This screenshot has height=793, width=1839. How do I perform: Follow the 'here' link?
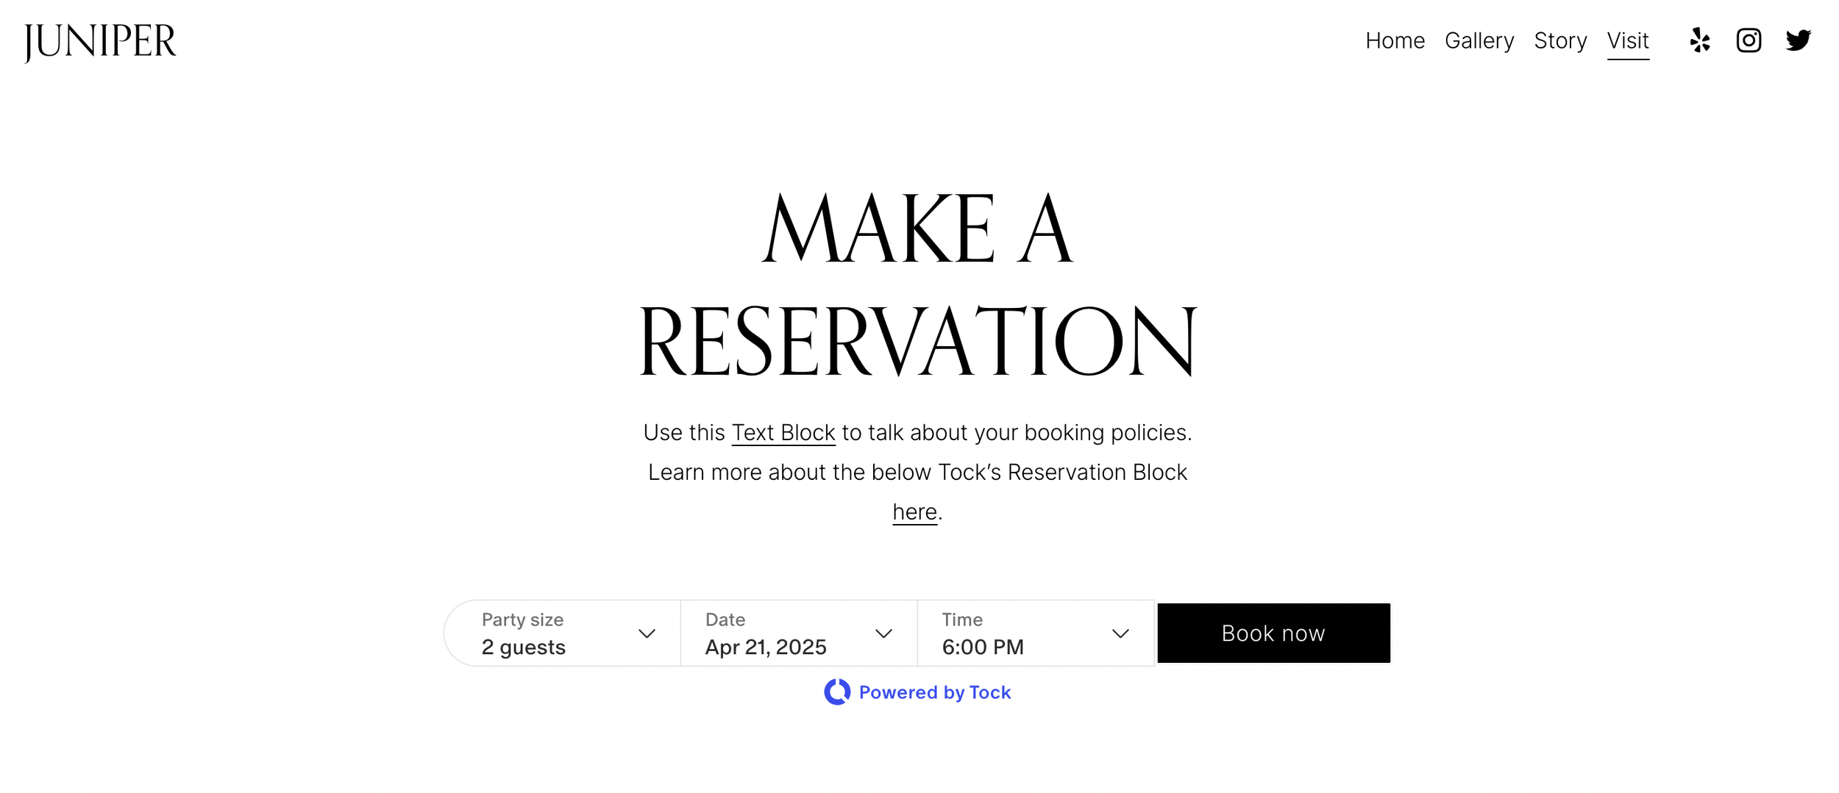pos(914,512)
